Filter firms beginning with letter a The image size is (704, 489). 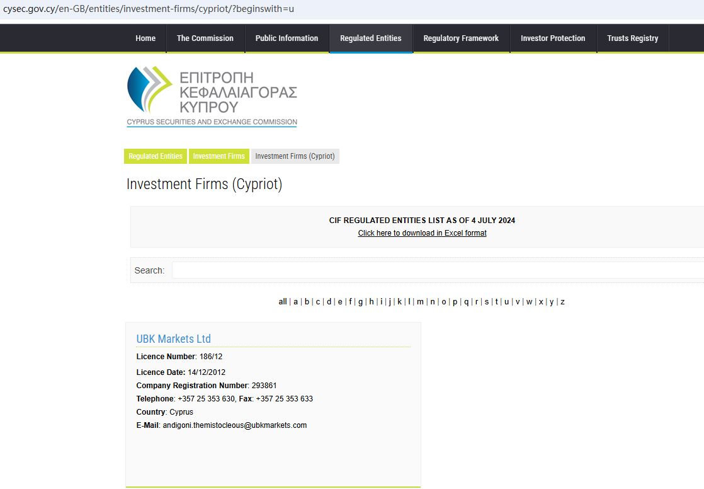[295, 302]
